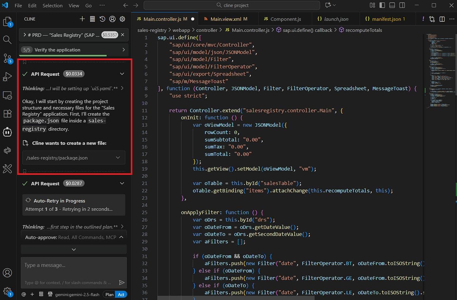Open the Extensions view
The height and width of the screenshot is (300, 457).
click(7, 114)
